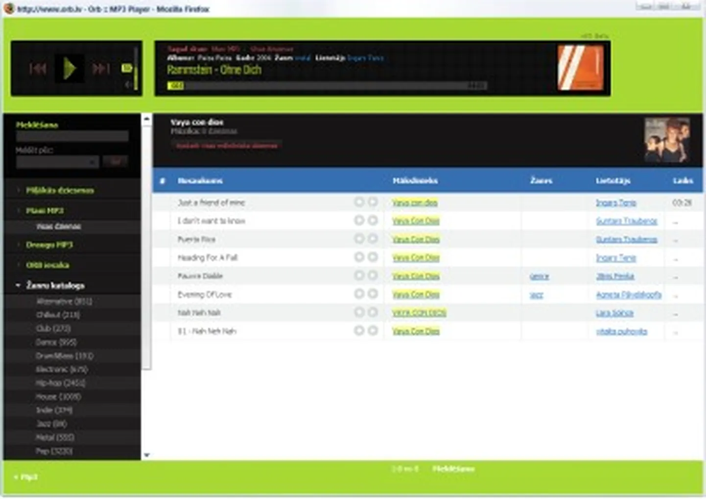Sort by the 'Nosaukums' column header

click(x=200, y=181)
